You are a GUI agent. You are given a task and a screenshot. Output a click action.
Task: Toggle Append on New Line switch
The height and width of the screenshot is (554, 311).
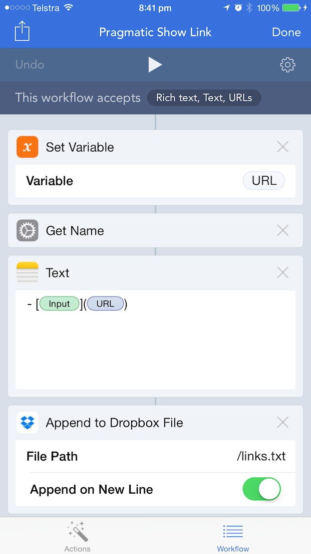pyautogui.click(x=261, y=489)
